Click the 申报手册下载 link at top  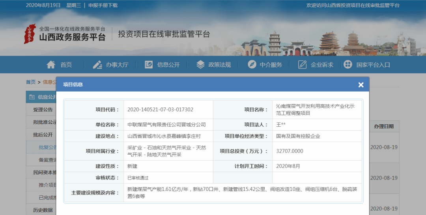[103, 6]
